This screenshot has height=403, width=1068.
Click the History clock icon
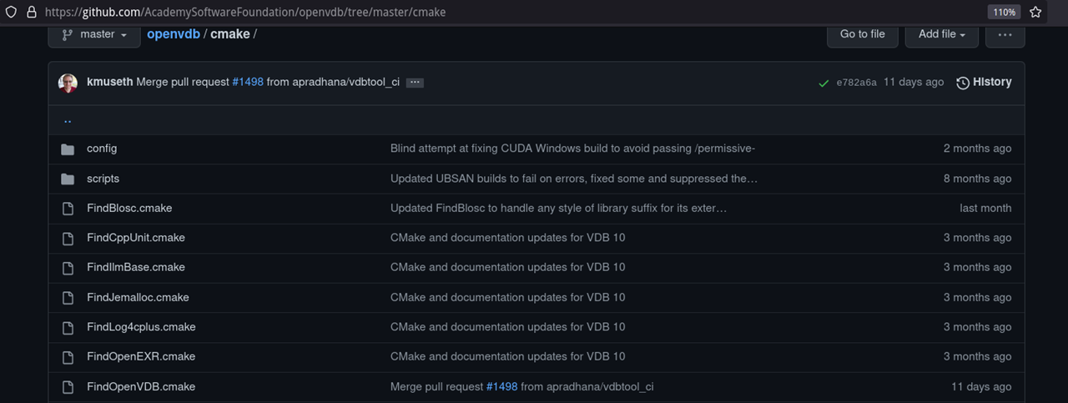click(x=963, y=83)
